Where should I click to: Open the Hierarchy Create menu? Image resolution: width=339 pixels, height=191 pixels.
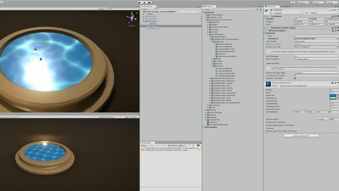coord(145,9)
